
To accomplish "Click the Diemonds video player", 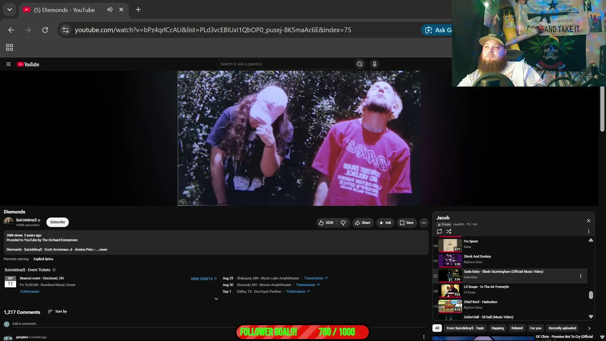I will tap(299, 138).
